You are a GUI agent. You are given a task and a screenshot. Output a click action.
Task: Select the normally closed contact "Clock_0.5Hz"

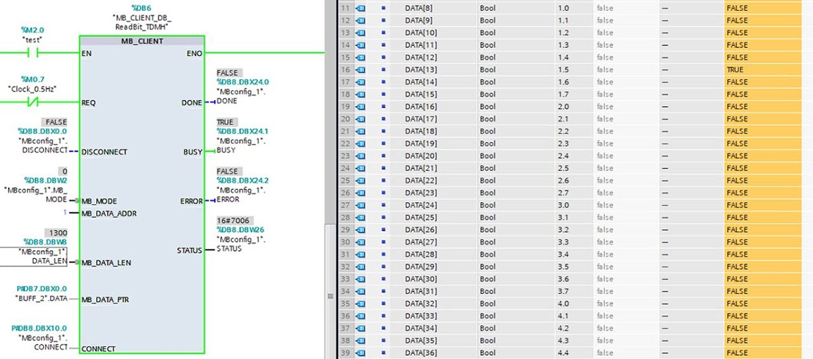pyautogui.click(x=31, y=103)
